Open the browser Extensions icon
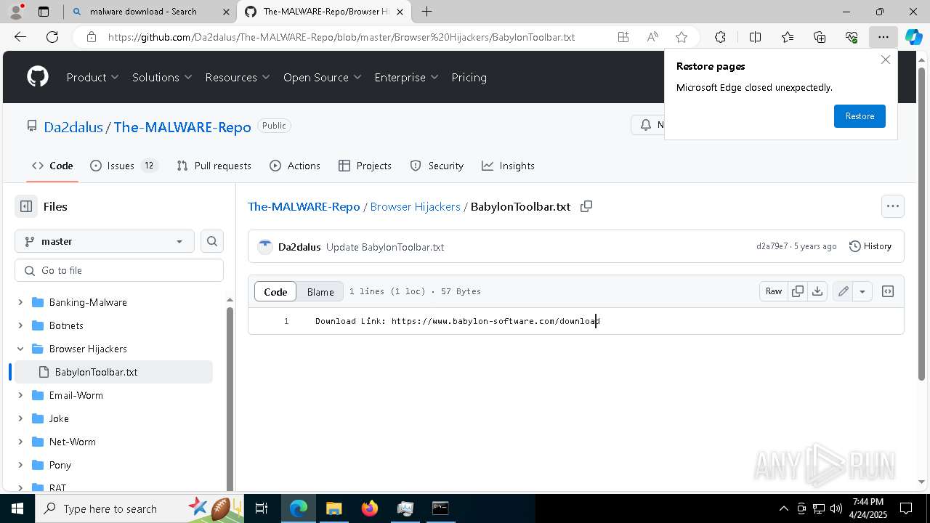The image size is (930, 523). (x=720, y=37)
